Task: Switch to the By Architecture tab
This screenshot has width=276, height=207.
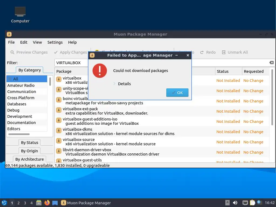Action: 30,159
